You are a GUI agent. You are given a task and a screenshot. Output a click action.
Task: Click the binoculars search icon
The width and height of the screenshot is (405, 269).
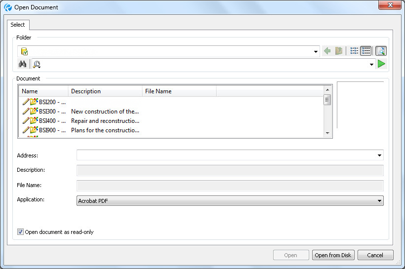(x=23, y=64)
